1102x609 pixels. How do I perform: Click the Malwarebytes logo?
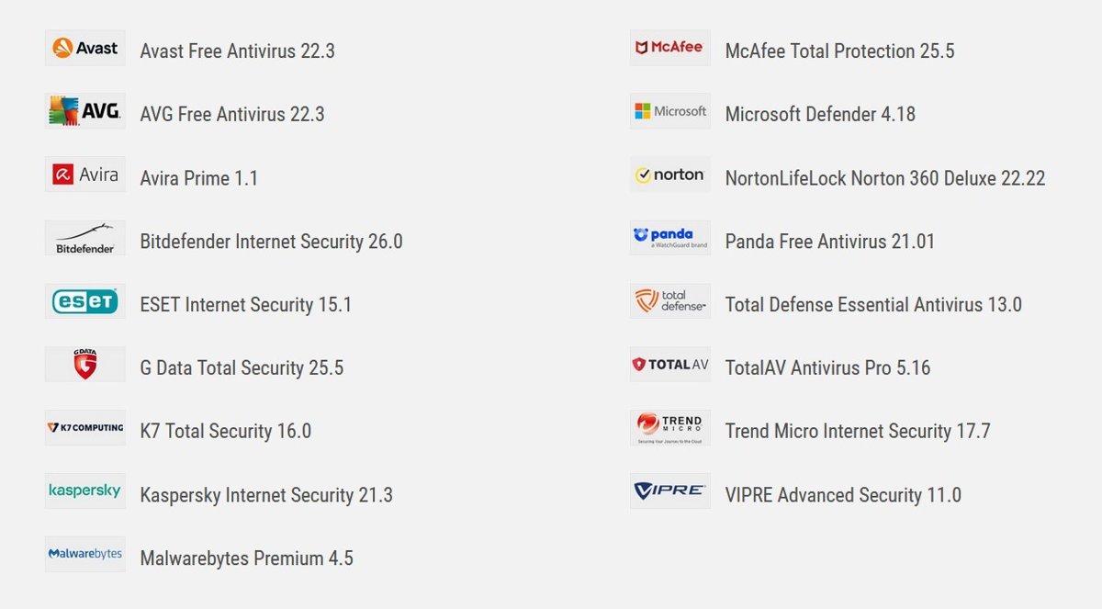point(85,555)
